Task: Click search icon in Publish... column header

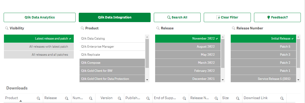Action: pyautogui.click(x=148, y=98)
